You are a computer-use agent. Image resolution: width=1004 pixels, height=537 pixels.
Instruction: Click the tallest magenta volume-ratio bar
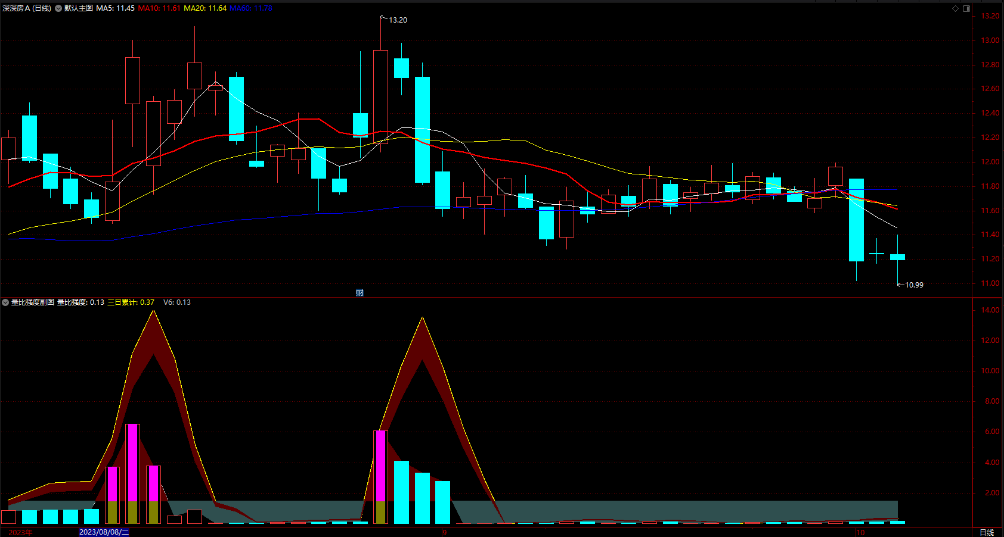(x=132, y=474)
